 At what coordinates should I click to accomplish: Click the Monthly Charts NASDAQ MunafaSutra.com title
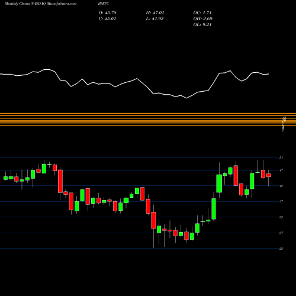pyautogui.click(x=40, y=4)
